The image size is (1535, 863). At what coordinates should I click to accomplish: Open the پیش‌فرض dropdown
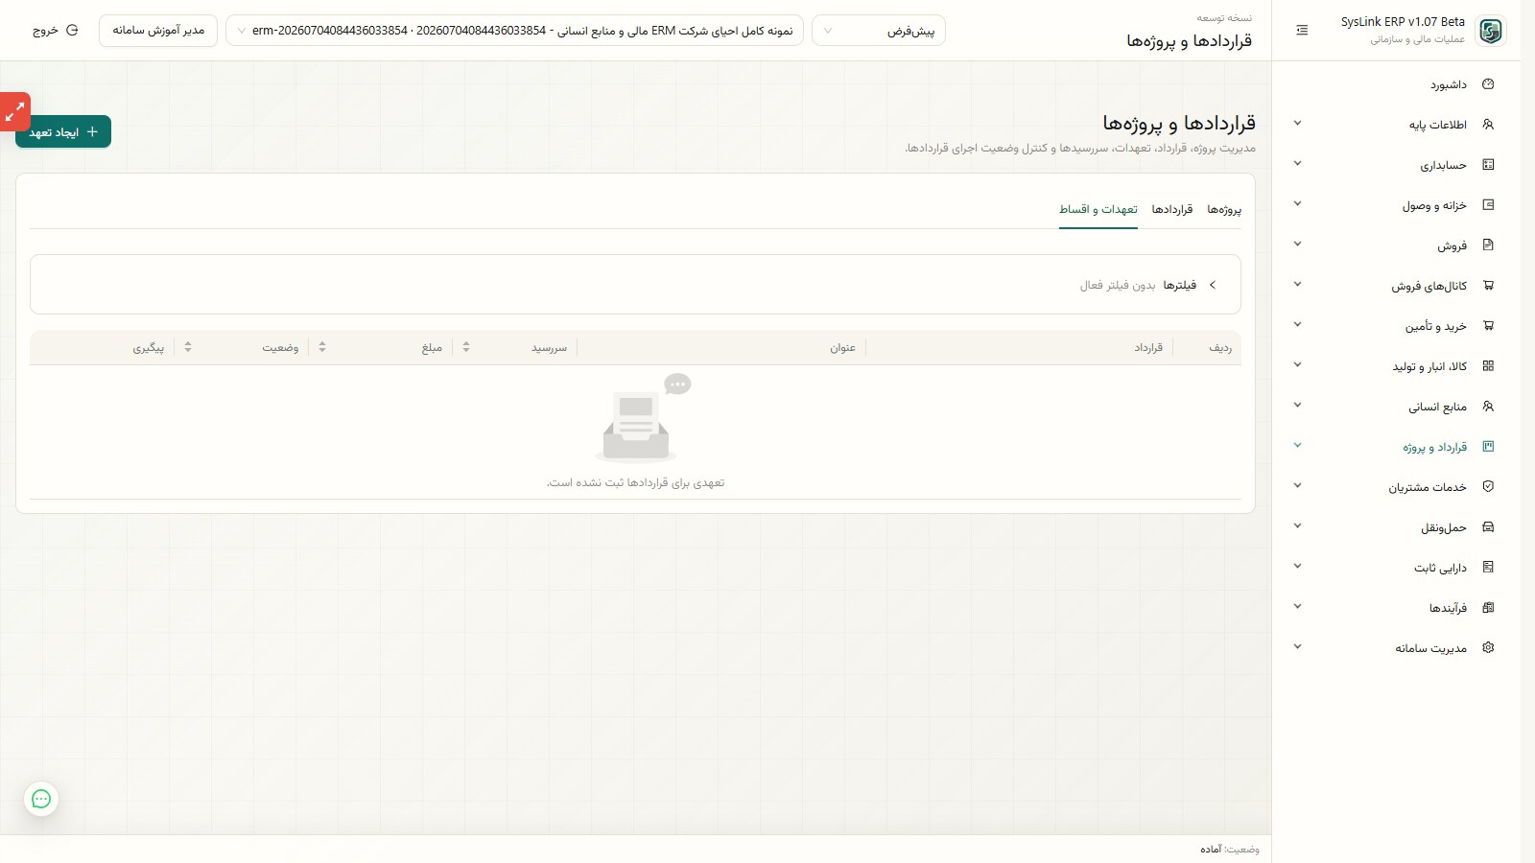879,31
